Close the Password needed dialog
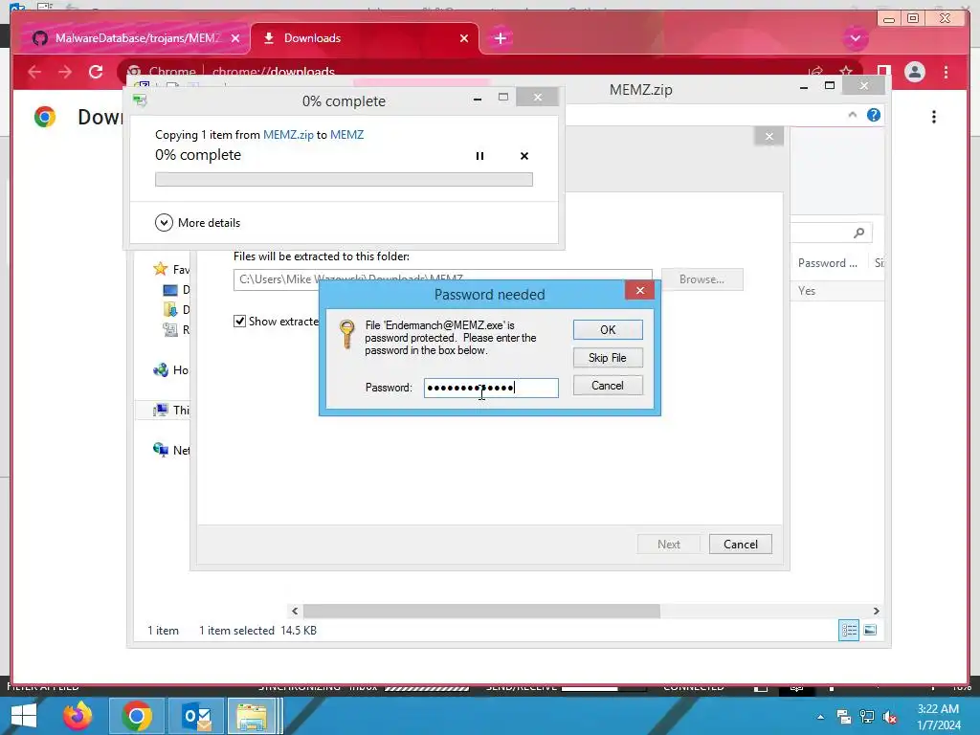The width and height of the screenshot is (980, 735). [639, 290]
